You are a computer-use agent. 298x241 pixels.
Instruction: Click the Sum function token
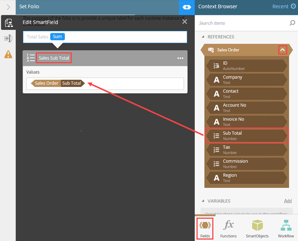tap(57, 37)
